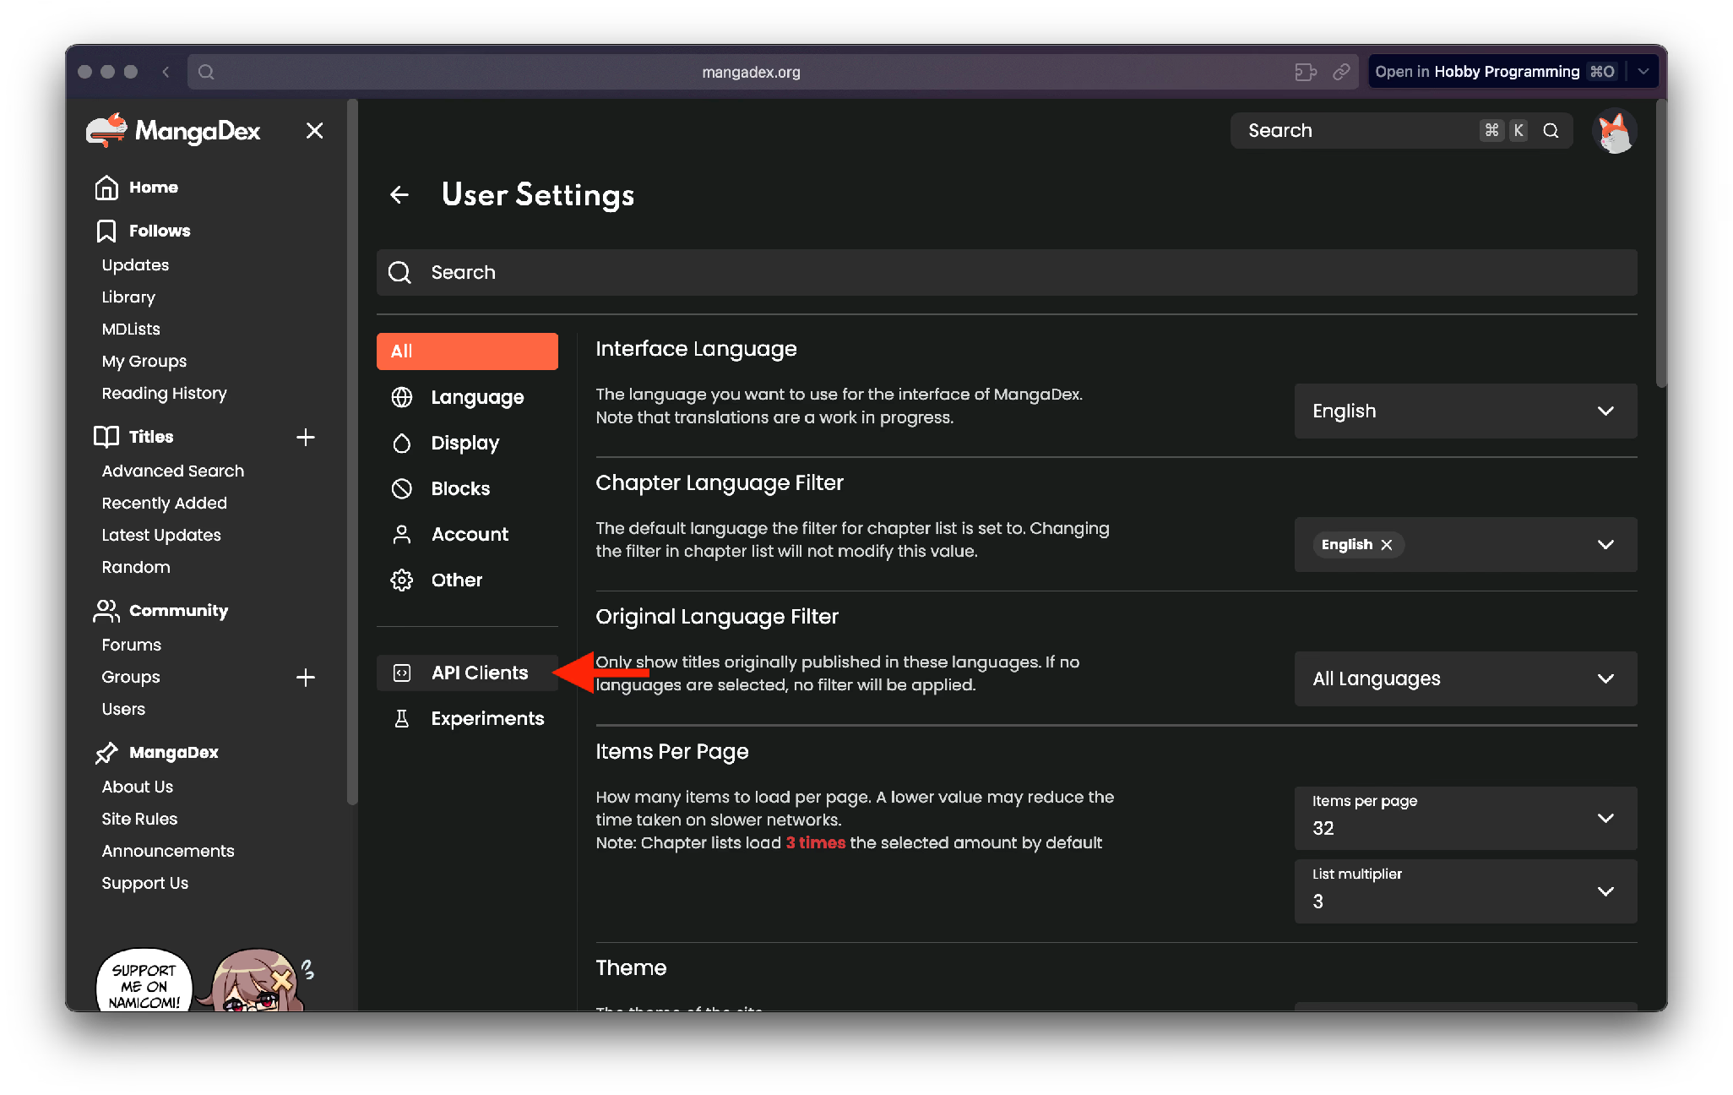Expand the All Languages original filter dropdown
Screen dimensions: 1733x1095
tap(1464, 679)
